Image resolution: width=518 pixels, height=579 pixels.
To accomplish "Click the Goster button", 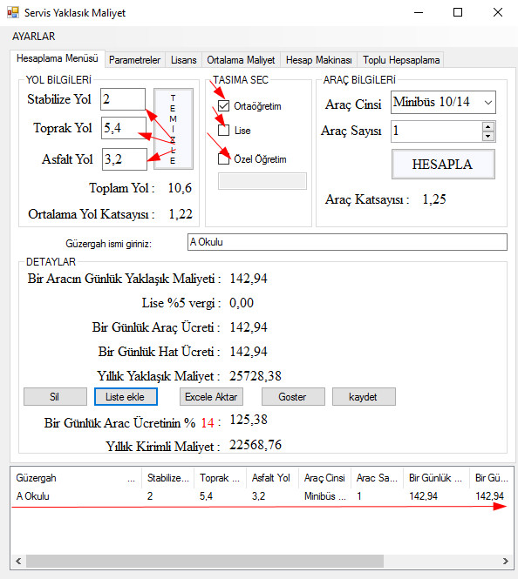I will [x=293, y=396].
